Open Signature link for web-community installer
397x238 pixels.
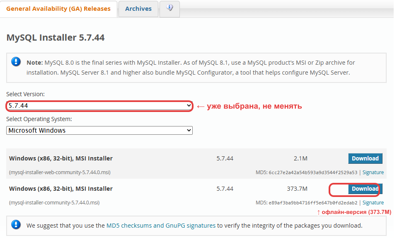[373, 172]
